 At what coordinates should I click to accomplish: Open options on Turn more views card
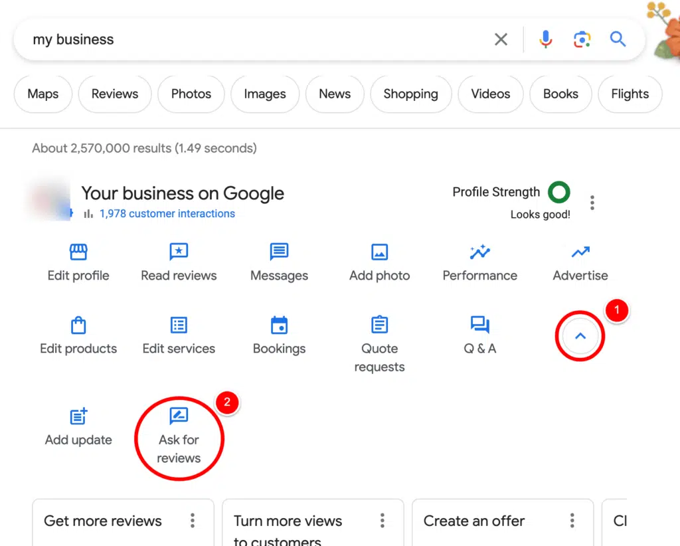(x=382, y=520)
